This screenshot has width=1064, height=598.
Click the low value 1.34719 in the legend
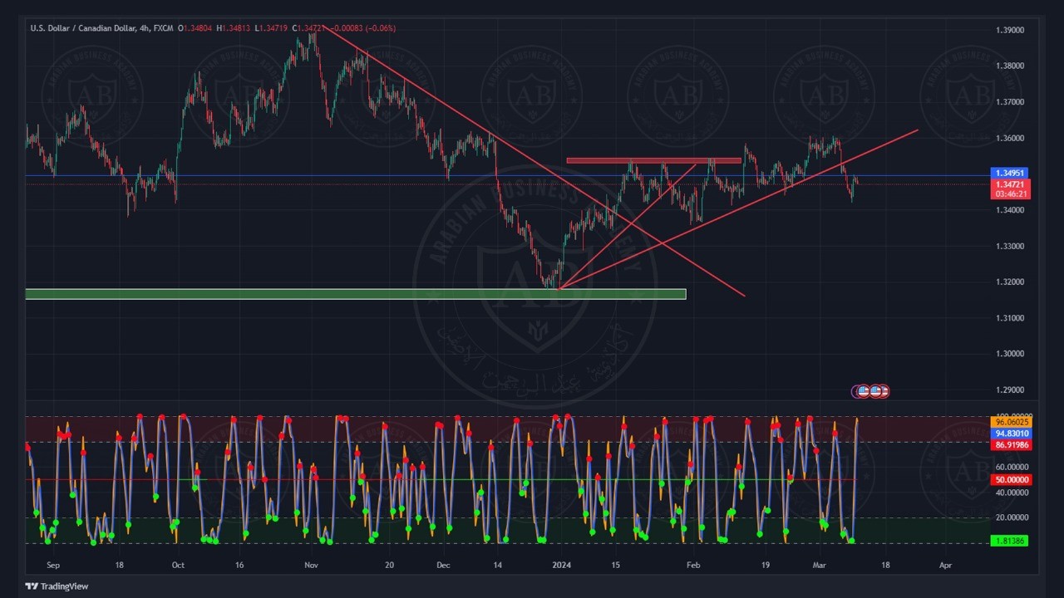click(273, 28)
